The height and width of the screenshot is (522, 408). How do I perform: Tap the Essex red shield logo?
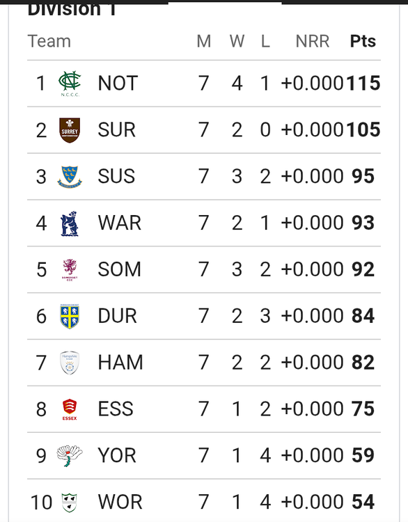pyautogui.click(x=70, y=409)
